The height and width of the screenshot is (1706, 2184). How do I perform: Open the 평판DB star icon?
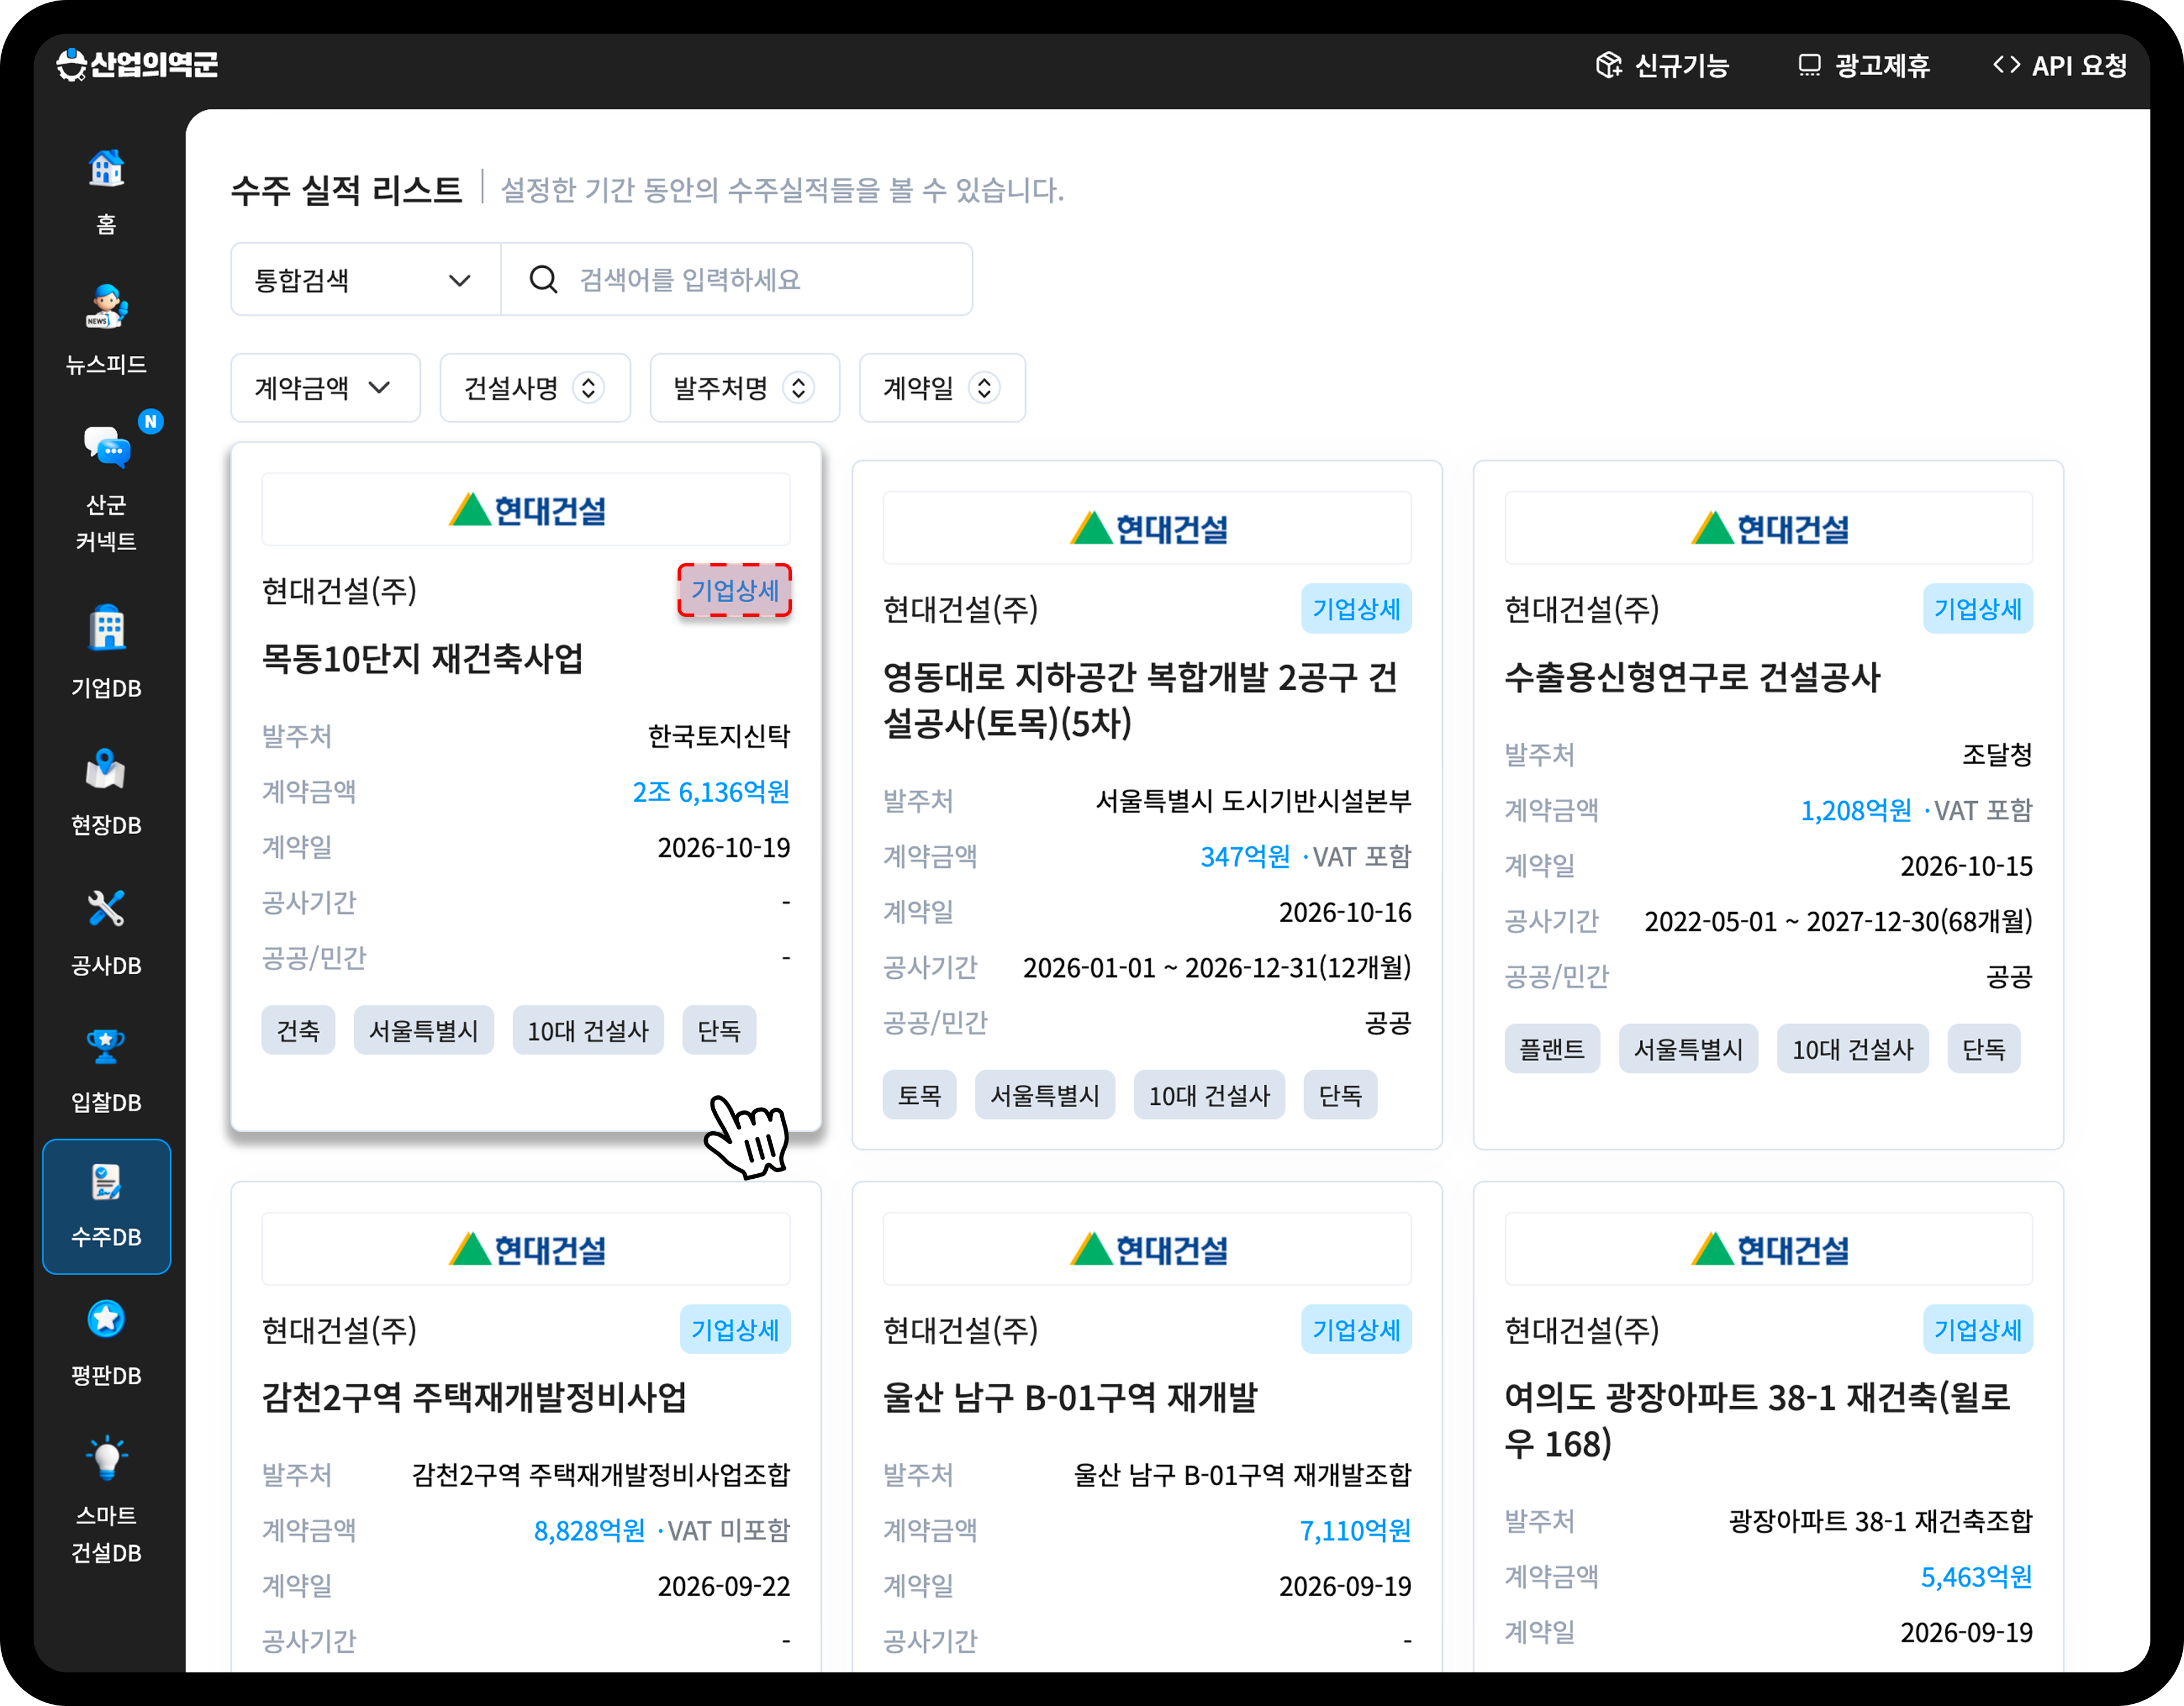(106, 1319)
